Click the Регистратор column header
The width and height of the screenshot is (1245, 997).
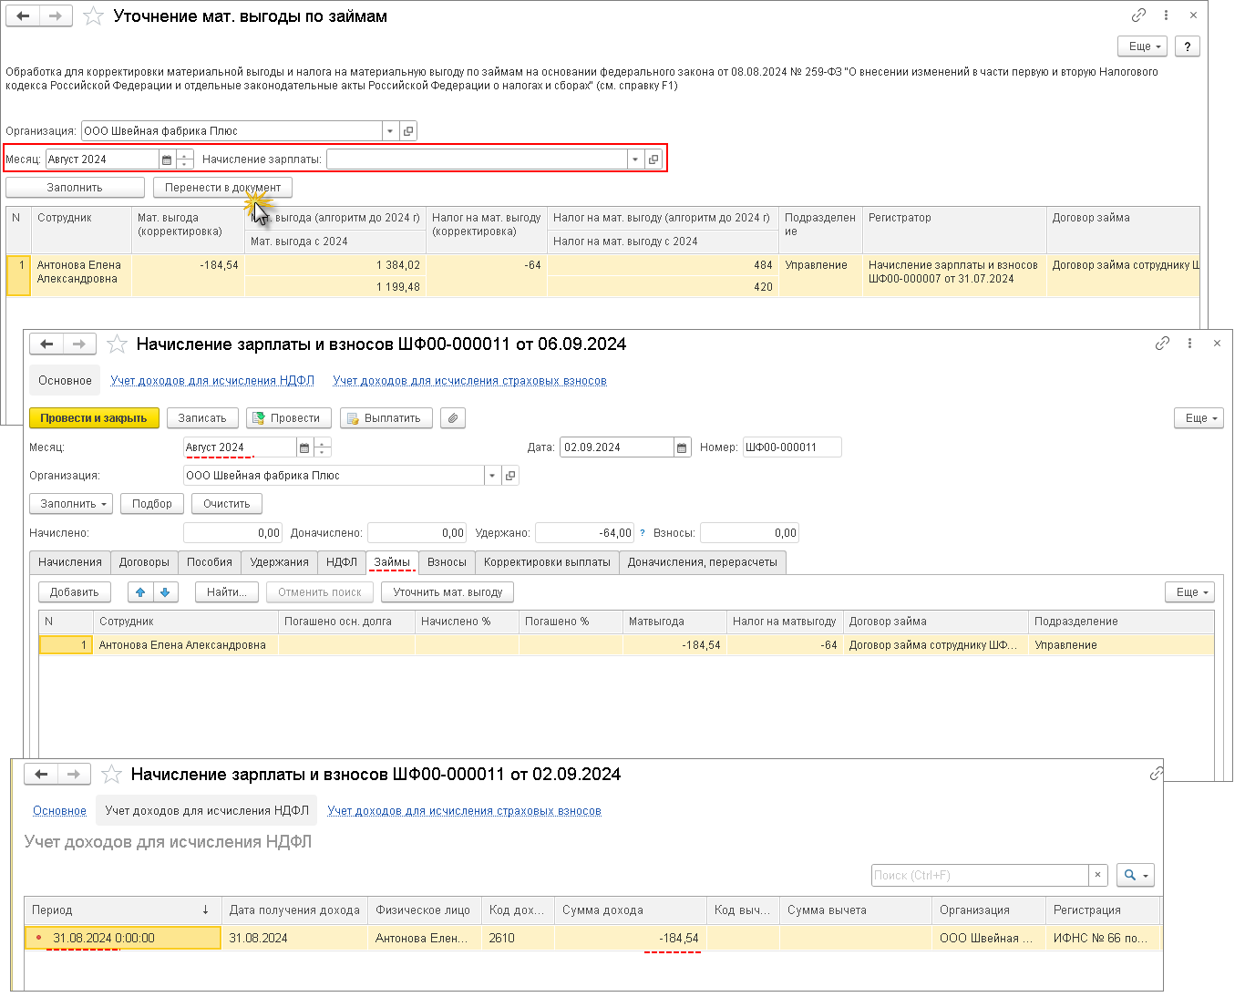[954, 230]
